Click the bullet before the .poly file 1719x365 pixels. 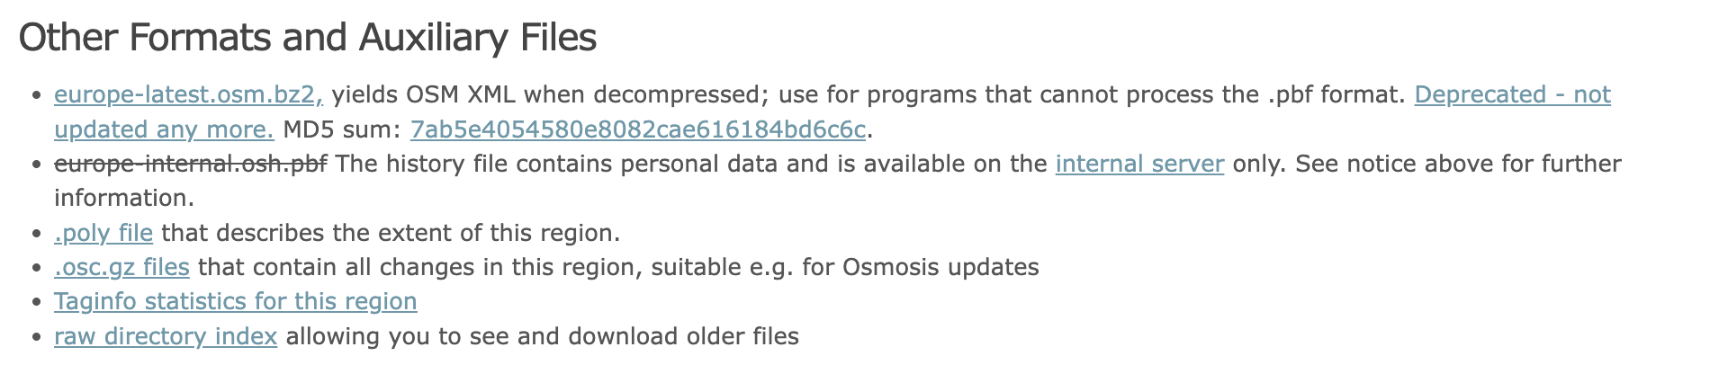(x=37, y=235)
